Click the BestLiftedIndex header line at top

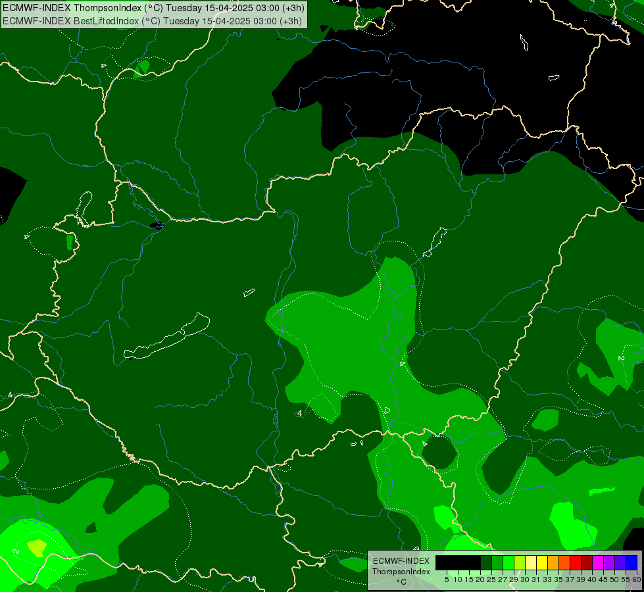click(x=153, y=21)
